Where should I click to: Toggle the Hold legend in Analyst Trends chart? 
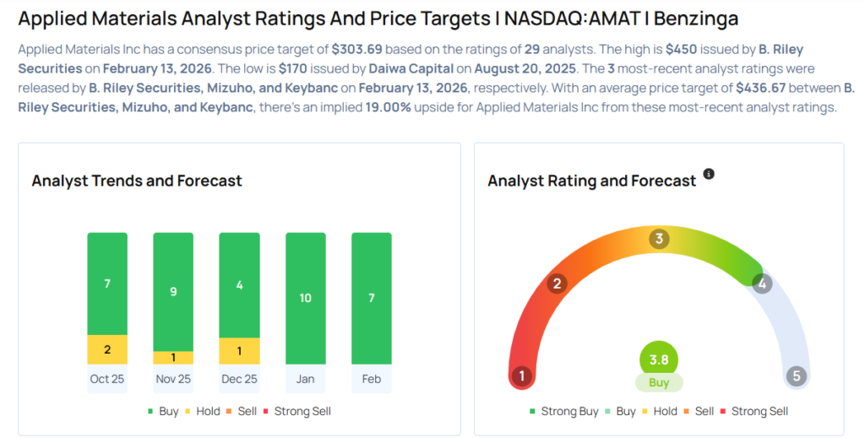[x=202, y=411]
